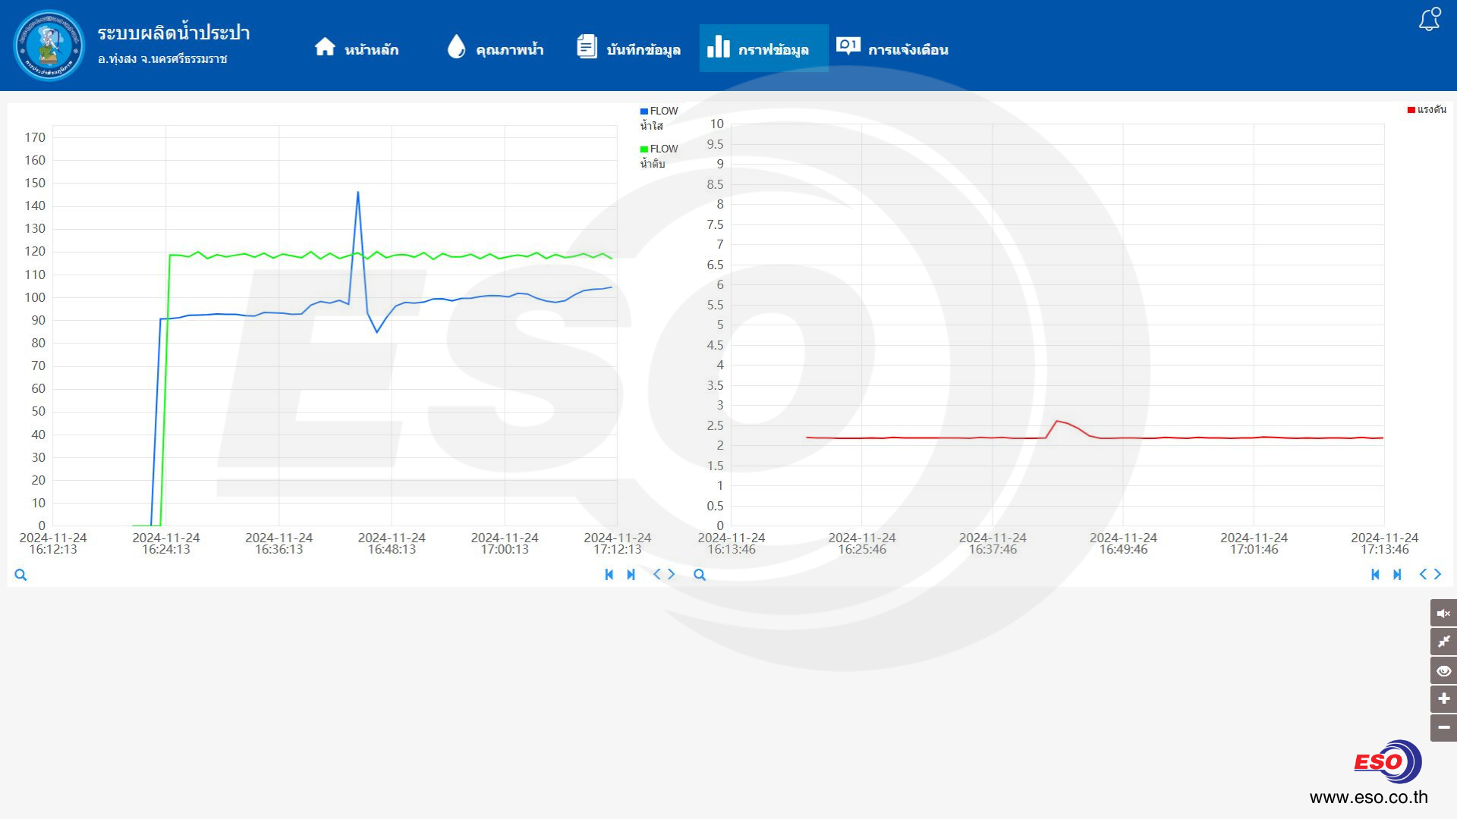Go to next flow chart time range
The image size is (1457, 819).
(x=671, y=575)
